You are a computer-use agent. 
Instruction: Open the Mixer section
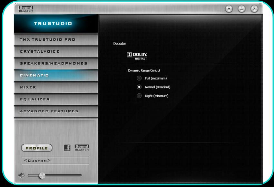click(x=56, y=87)
